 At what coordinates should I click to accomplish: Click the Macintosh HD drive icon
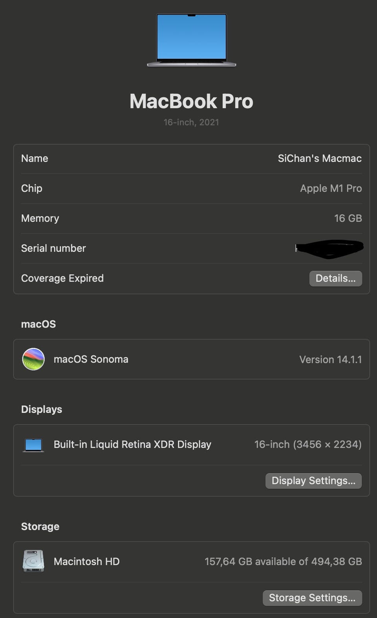(x=33, y=561)
